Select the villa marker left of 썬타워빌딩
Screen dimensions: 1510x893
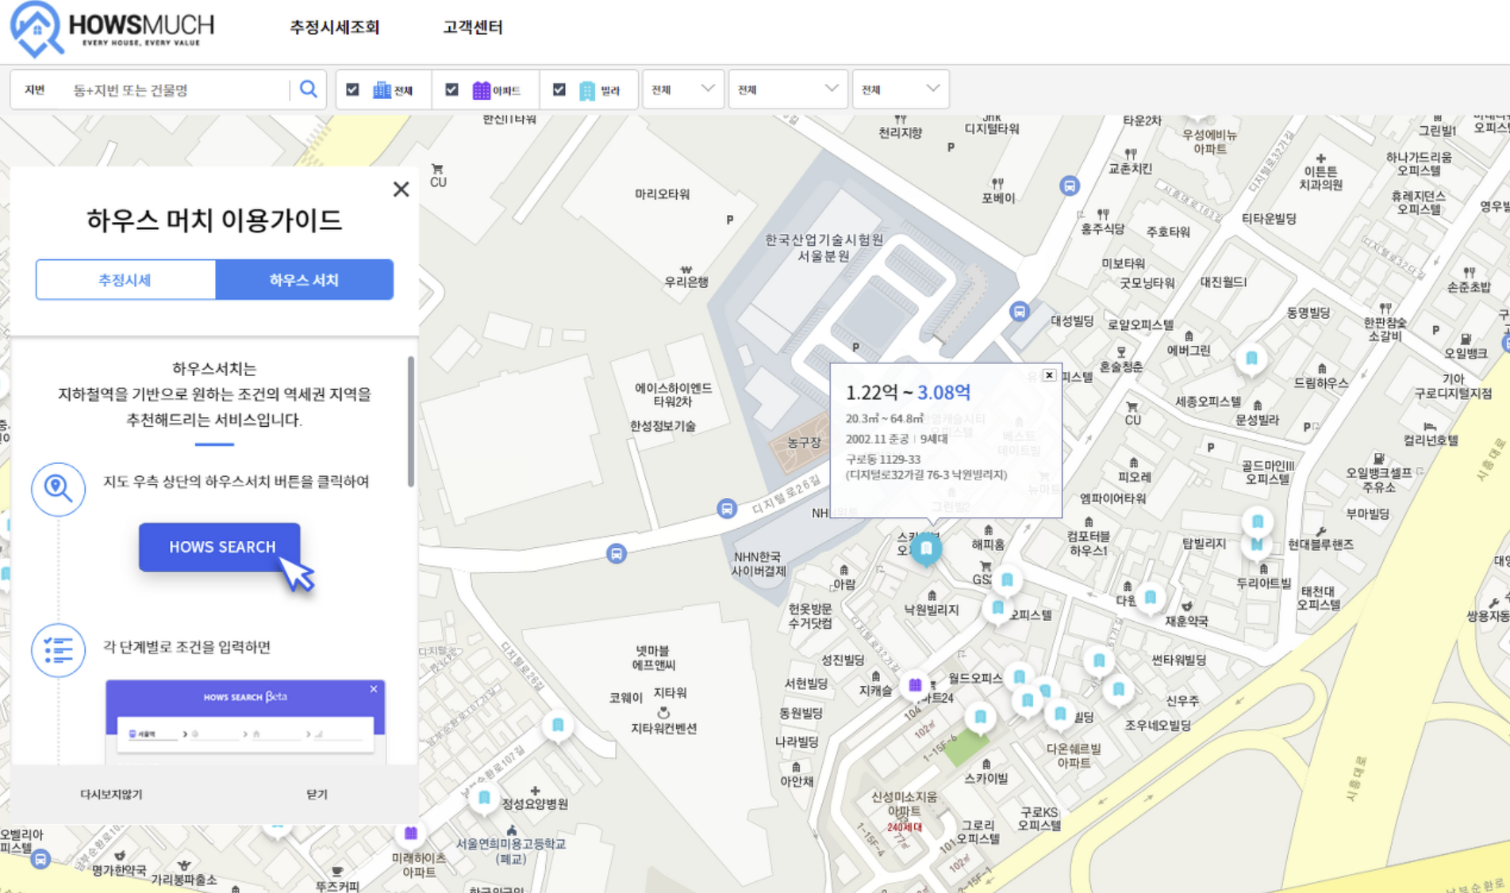tap(1099, 661)
